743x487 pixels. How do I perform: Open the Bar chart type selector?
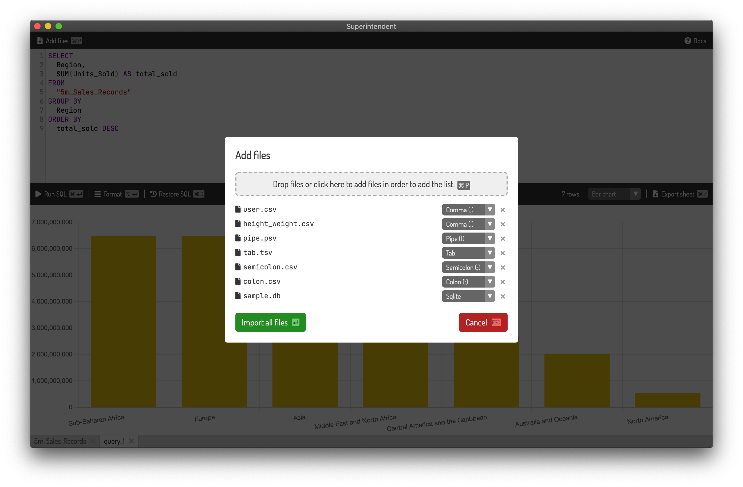click(614, 194)
